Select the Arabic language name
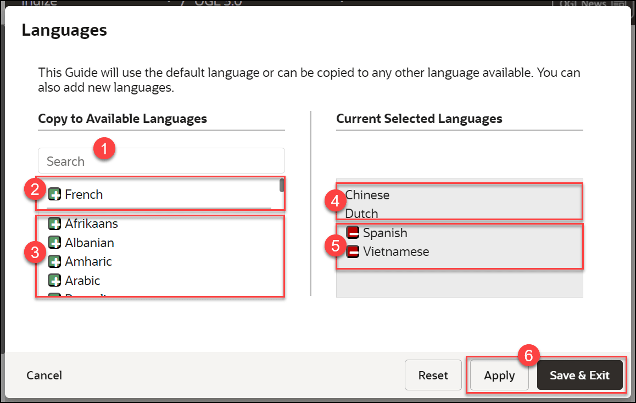The image size is (636, 403). 82,280
